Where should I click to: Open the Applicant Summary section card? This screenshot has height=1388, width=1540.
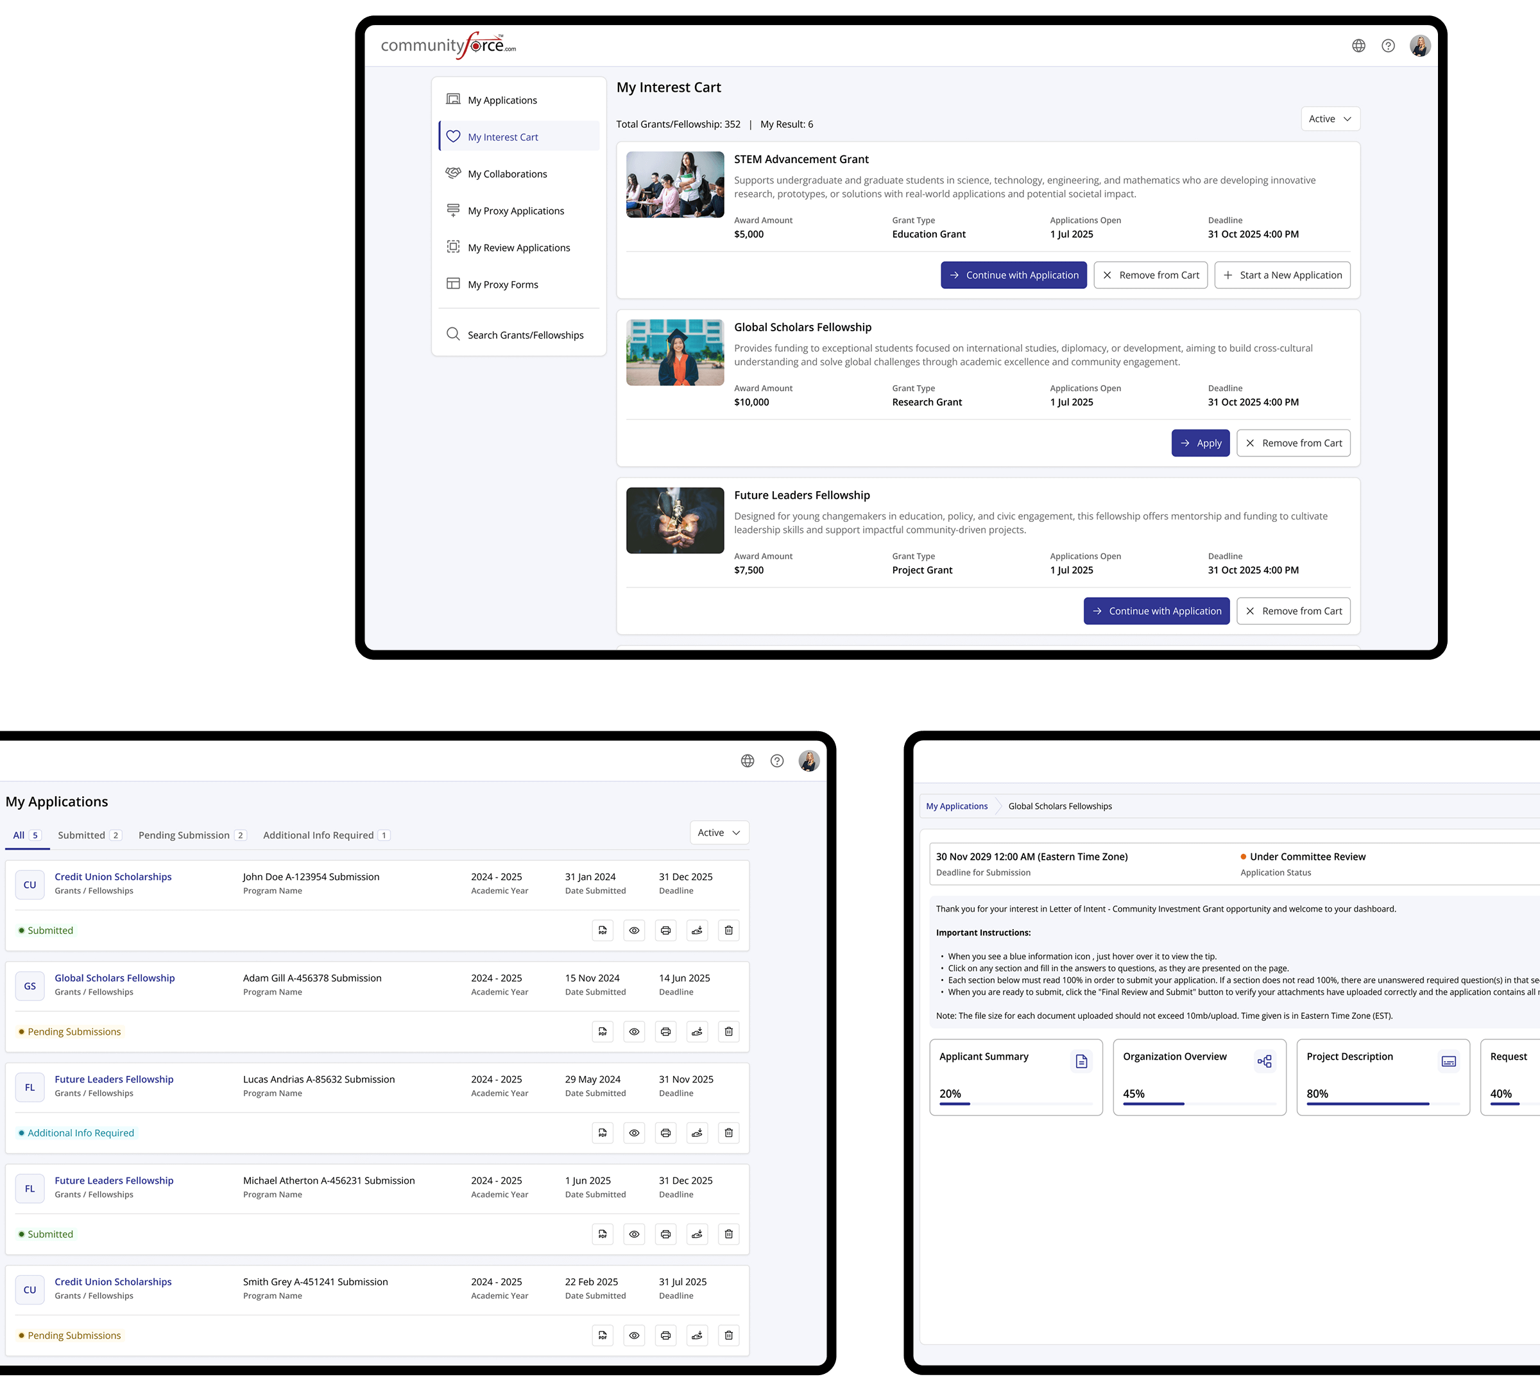point(1016,1077)
